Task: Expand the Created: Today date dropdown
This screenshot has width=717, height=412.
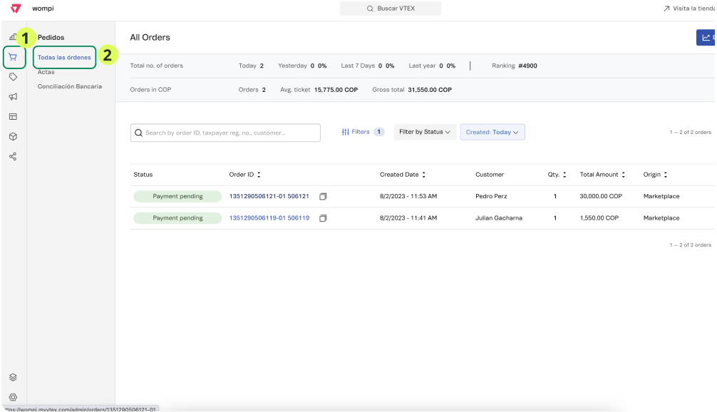Action: click(492, 132)
